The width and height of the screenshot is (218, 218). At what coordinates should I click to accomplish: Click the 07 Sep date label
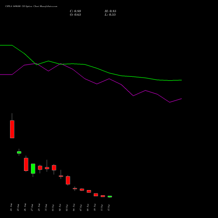point(81,208)
